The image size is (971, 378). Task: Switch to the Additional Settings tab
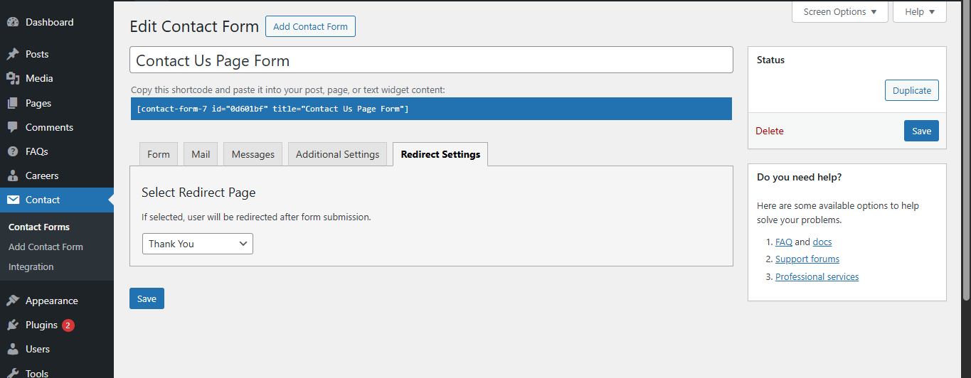[x=337, y=154]
